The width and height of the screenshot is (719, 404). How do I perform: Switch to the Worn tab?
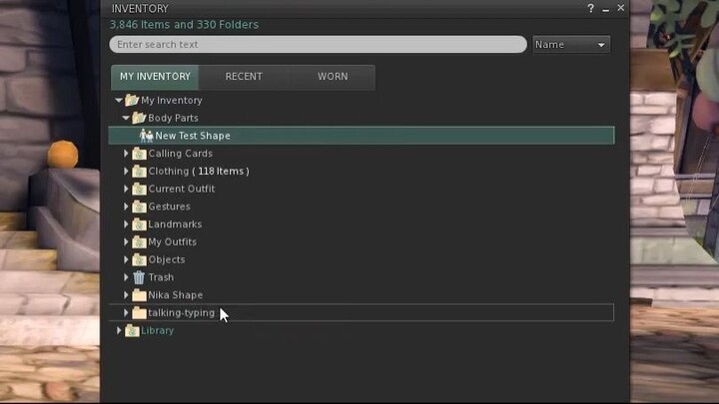(x=333, y=77)
